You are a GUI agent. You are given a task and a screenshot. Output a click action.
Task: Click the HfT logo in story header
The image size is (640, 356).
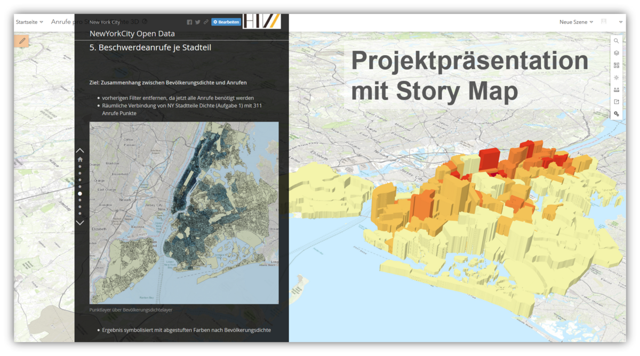(x=261, y=21)
